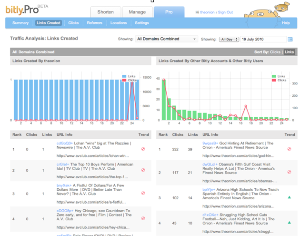Click the red trend icon for Fistful Of Dollars row
This screenshot has height=236, width=300.
point(143,193)
